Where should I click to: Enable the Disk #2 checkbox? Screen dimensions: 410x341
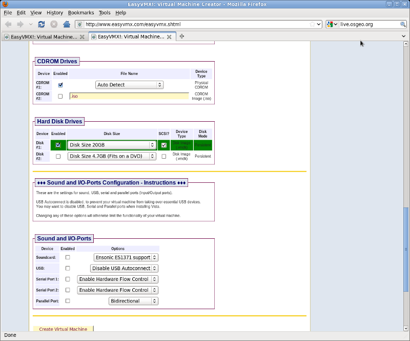tap(58, 156)
